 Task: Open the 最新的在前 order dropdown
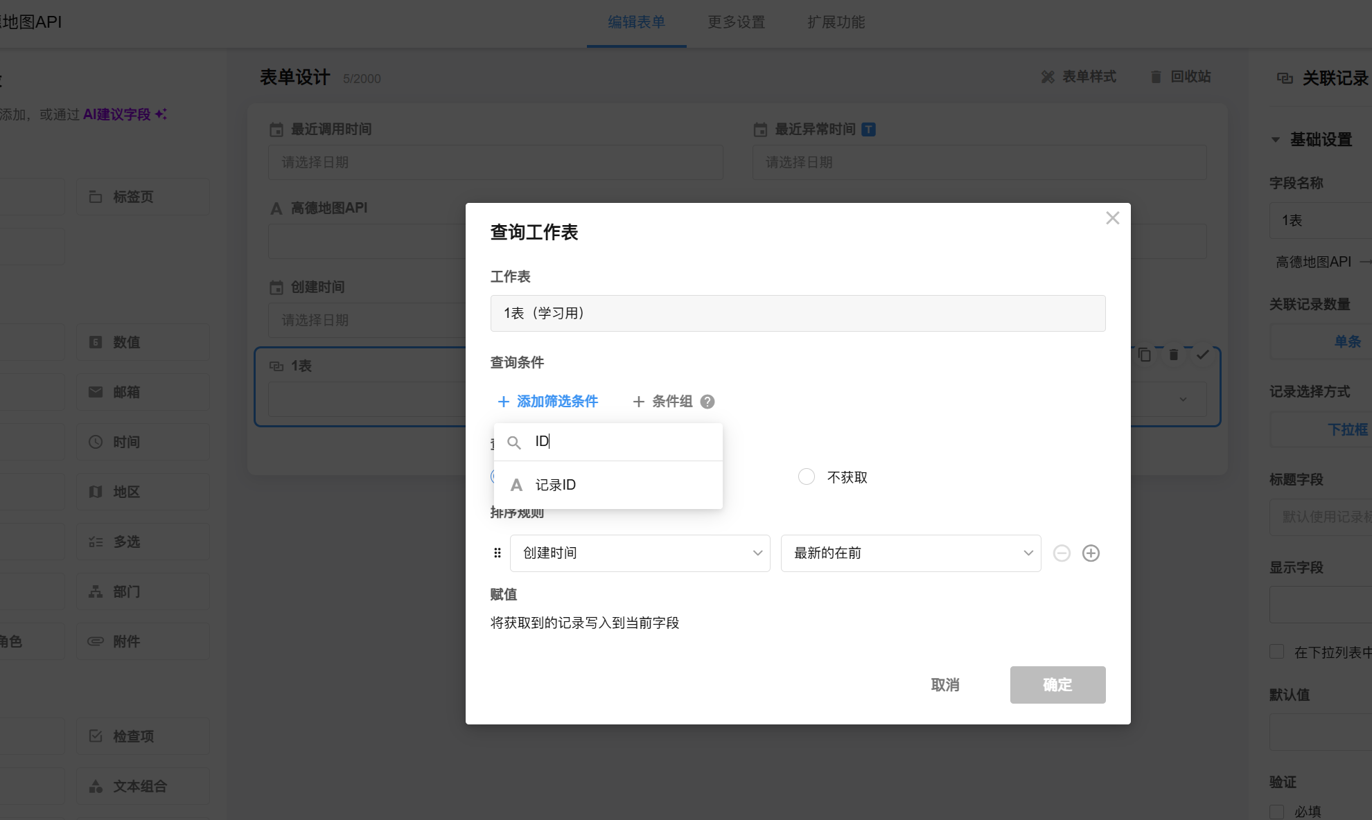coord(910,553)
